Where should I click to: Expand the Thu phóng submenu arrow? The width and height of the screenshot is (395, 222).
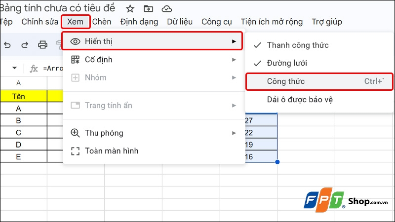tap(234, 133)
